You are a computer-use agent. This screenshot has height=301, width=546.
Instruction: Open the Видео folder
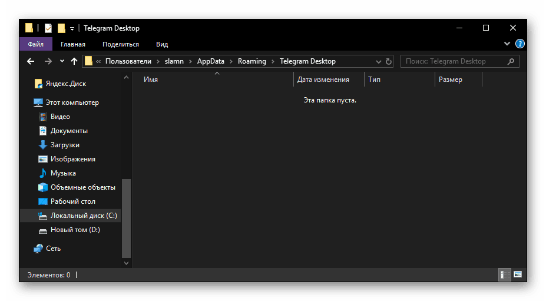point(54,117)
